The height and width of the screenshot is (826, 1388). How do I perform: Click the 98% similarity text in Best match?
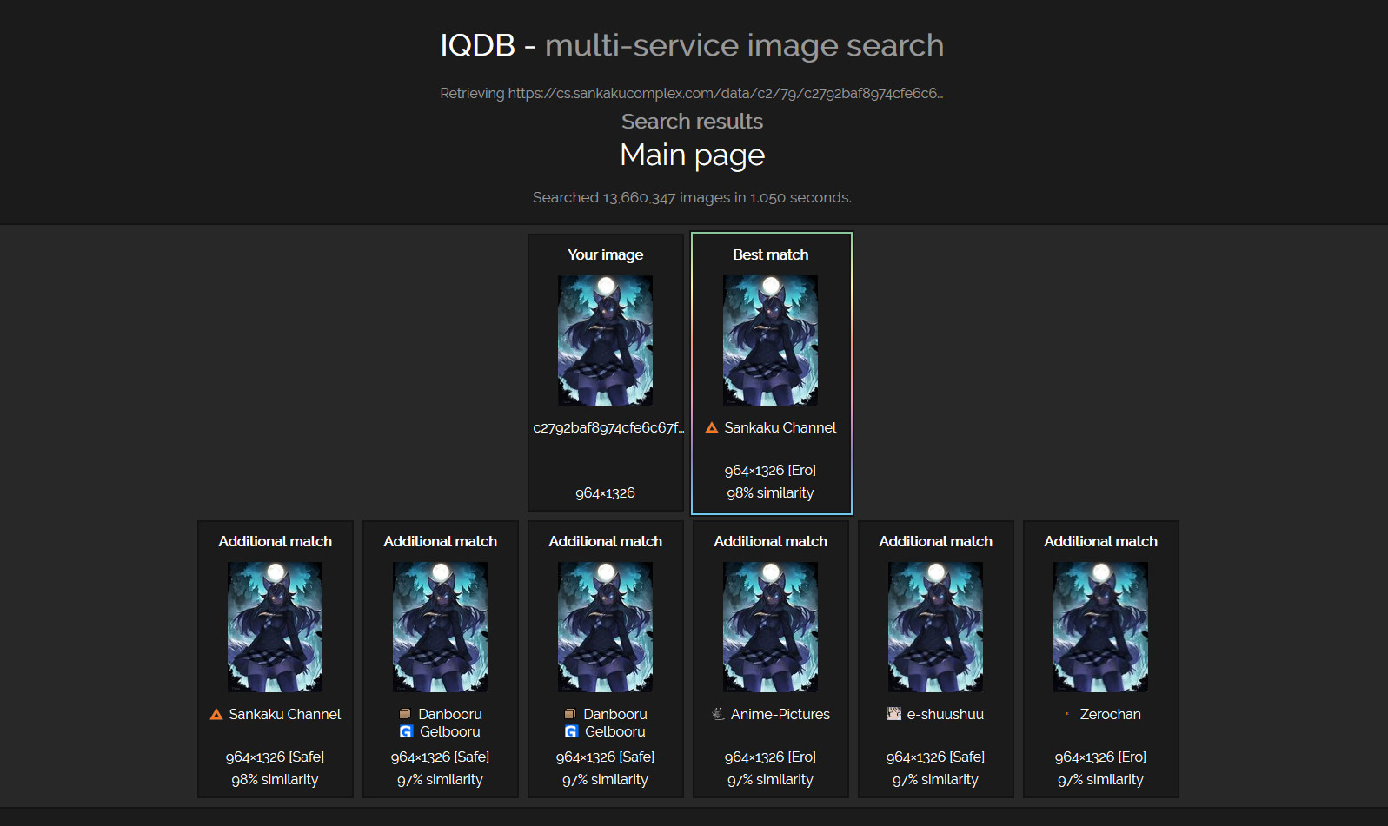770,492
